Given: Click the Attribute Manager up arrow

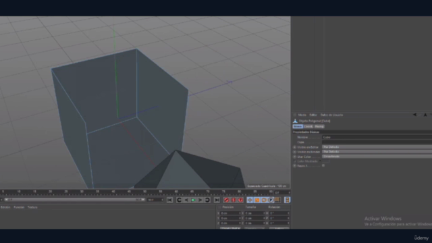Looking at the screenshot, I should click(425, 115).
